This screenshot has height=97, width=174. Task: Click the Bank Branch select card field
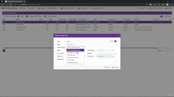(104, 50)
